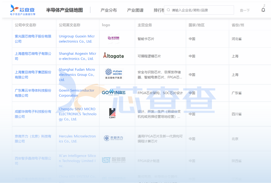Open the 产业分布 menu tab

pyautogui.click(x=109, y=10)
